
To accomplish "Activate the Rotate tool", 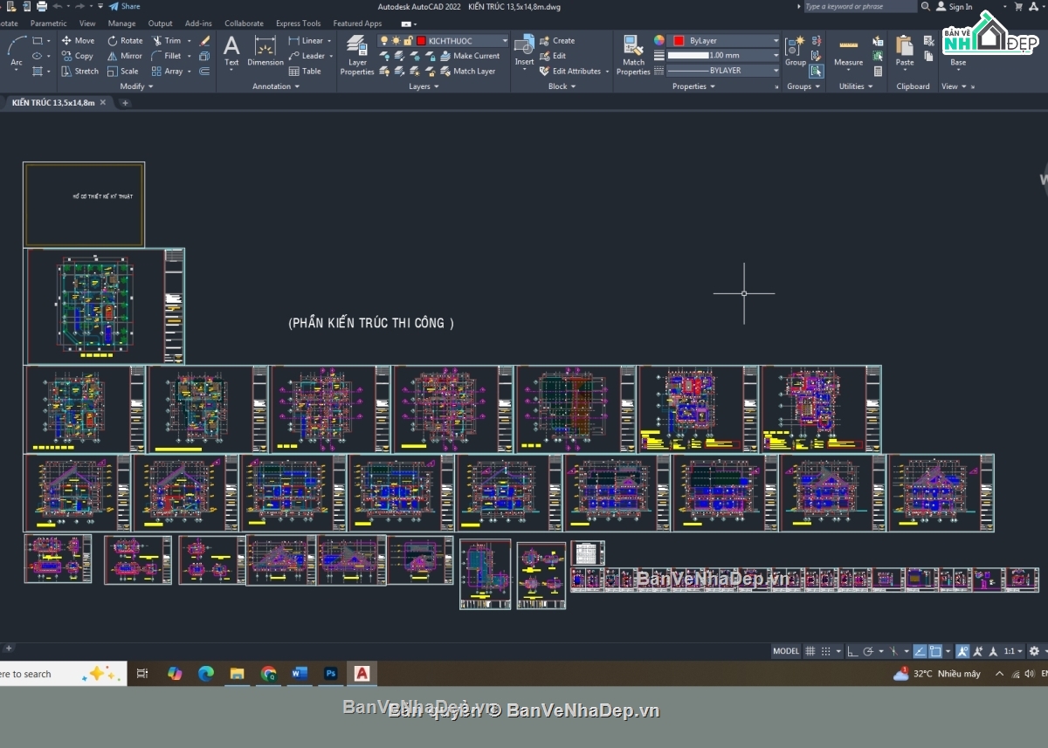I will pos(126,40).
